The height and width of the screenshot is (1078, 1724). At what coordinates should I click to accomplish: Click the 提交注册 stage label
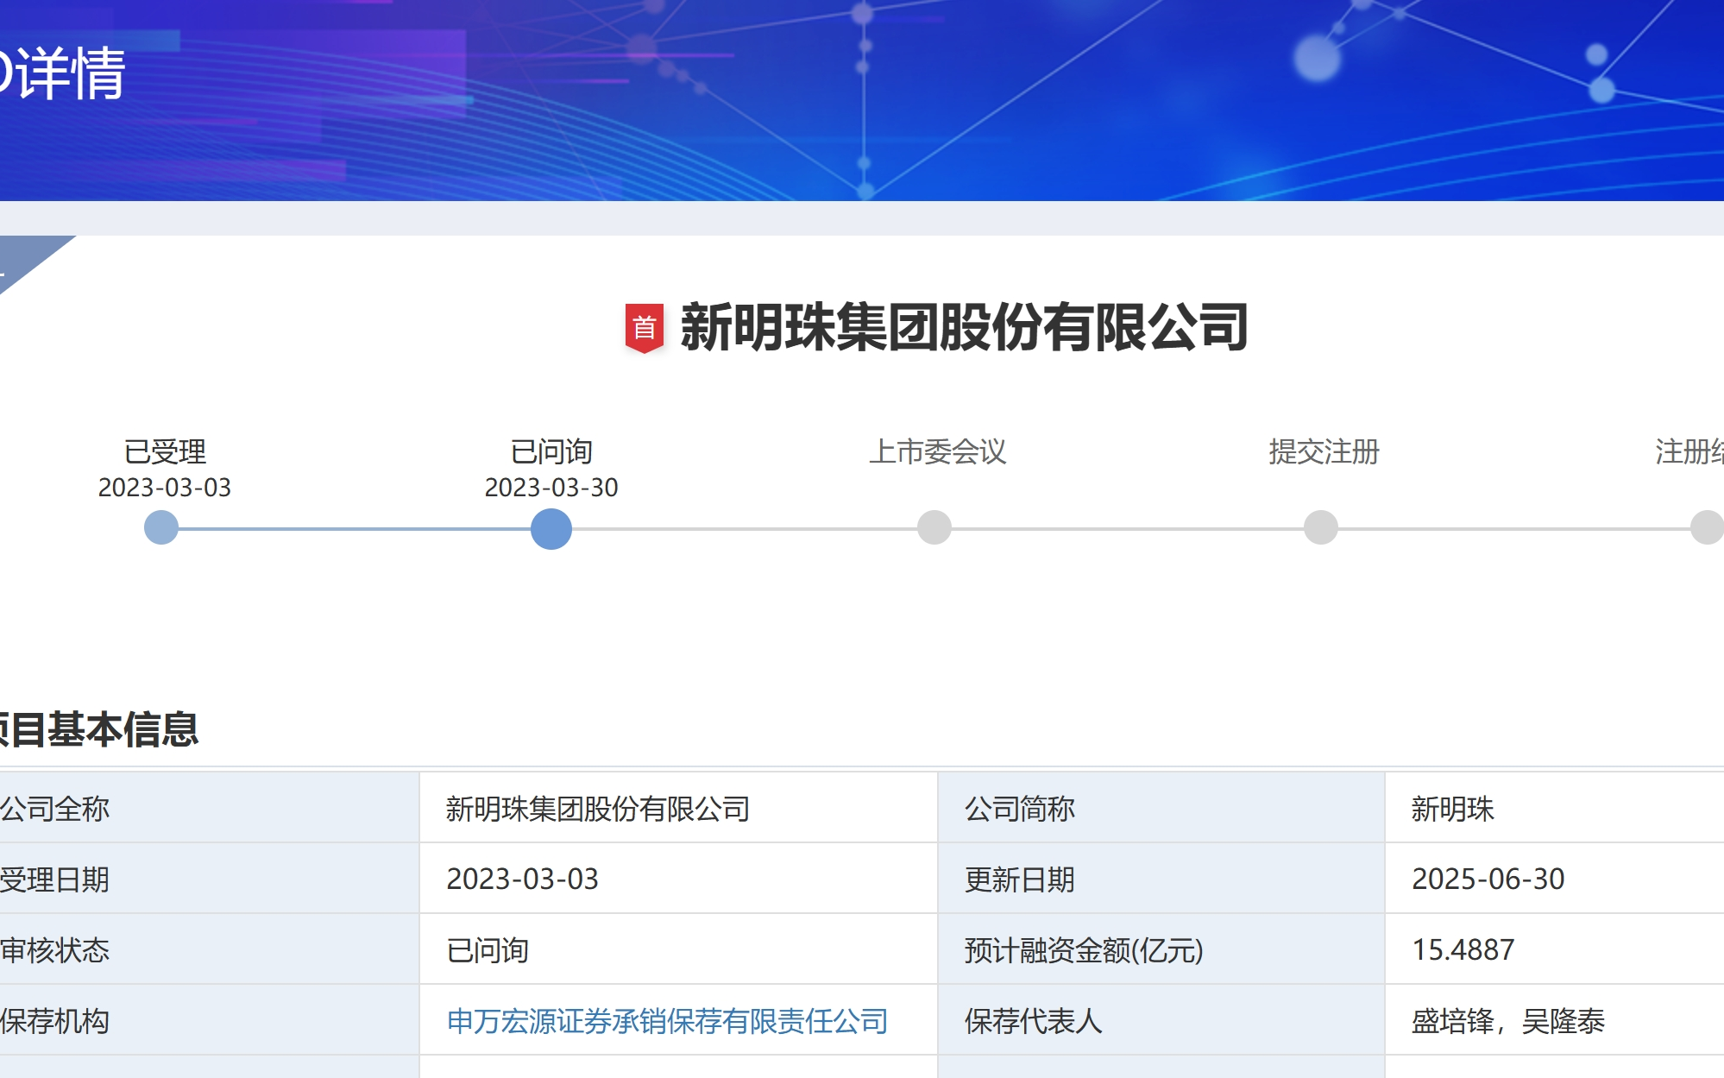click(1324, 451)
